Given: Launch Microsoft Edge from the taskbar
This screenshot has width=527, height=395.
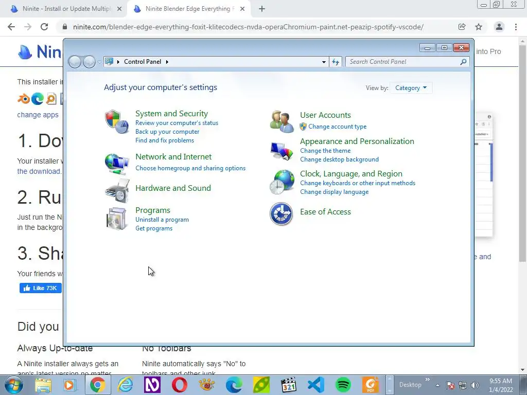Looking at the screenshot, I should 234,385.
